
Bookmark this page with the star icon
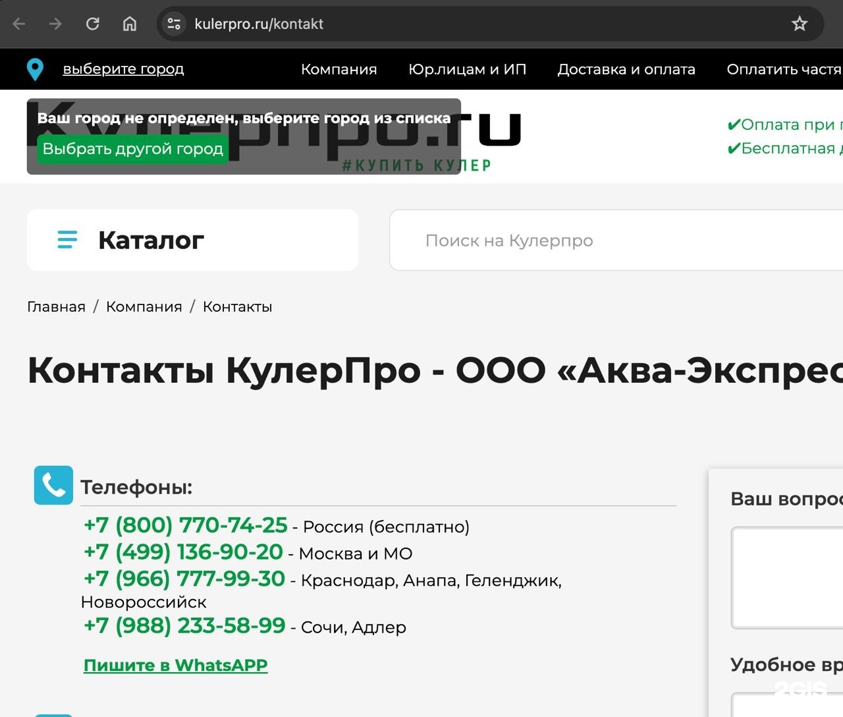coord(800,24)
